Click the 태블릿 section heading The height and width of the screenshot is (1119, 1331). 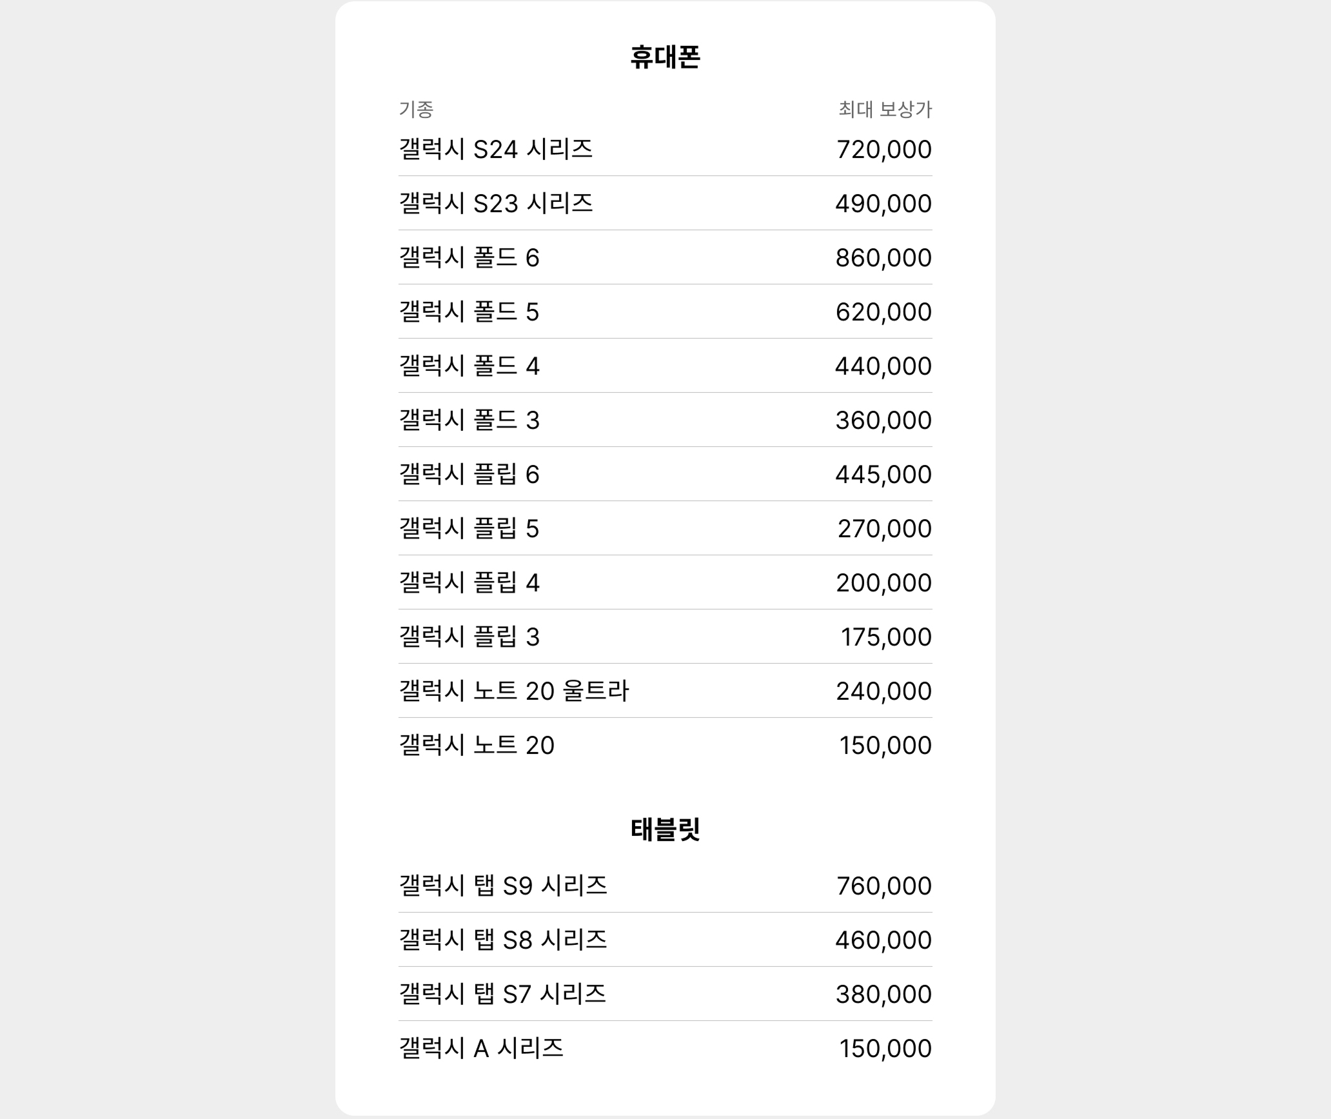[x=665, y=829]
